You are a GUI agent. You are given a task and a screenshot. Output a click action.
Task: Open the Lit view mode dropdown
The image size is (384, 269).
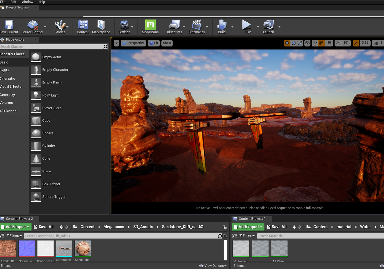154,43
